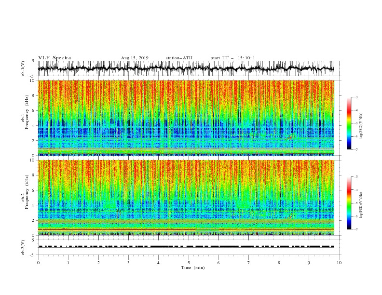Image resolution: width=382 pixels, height=295 pixels.
Task: Click the "6" kHz tick on ch.2 frequency axis
Action: click(34, 190)
